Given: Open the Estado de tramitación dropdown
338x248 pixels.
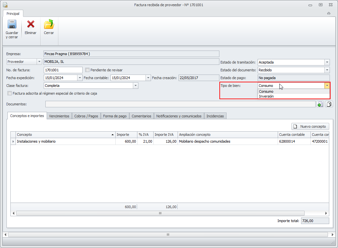Looking at the screenshot, I should pyautogui.click(x=327, y=62).
